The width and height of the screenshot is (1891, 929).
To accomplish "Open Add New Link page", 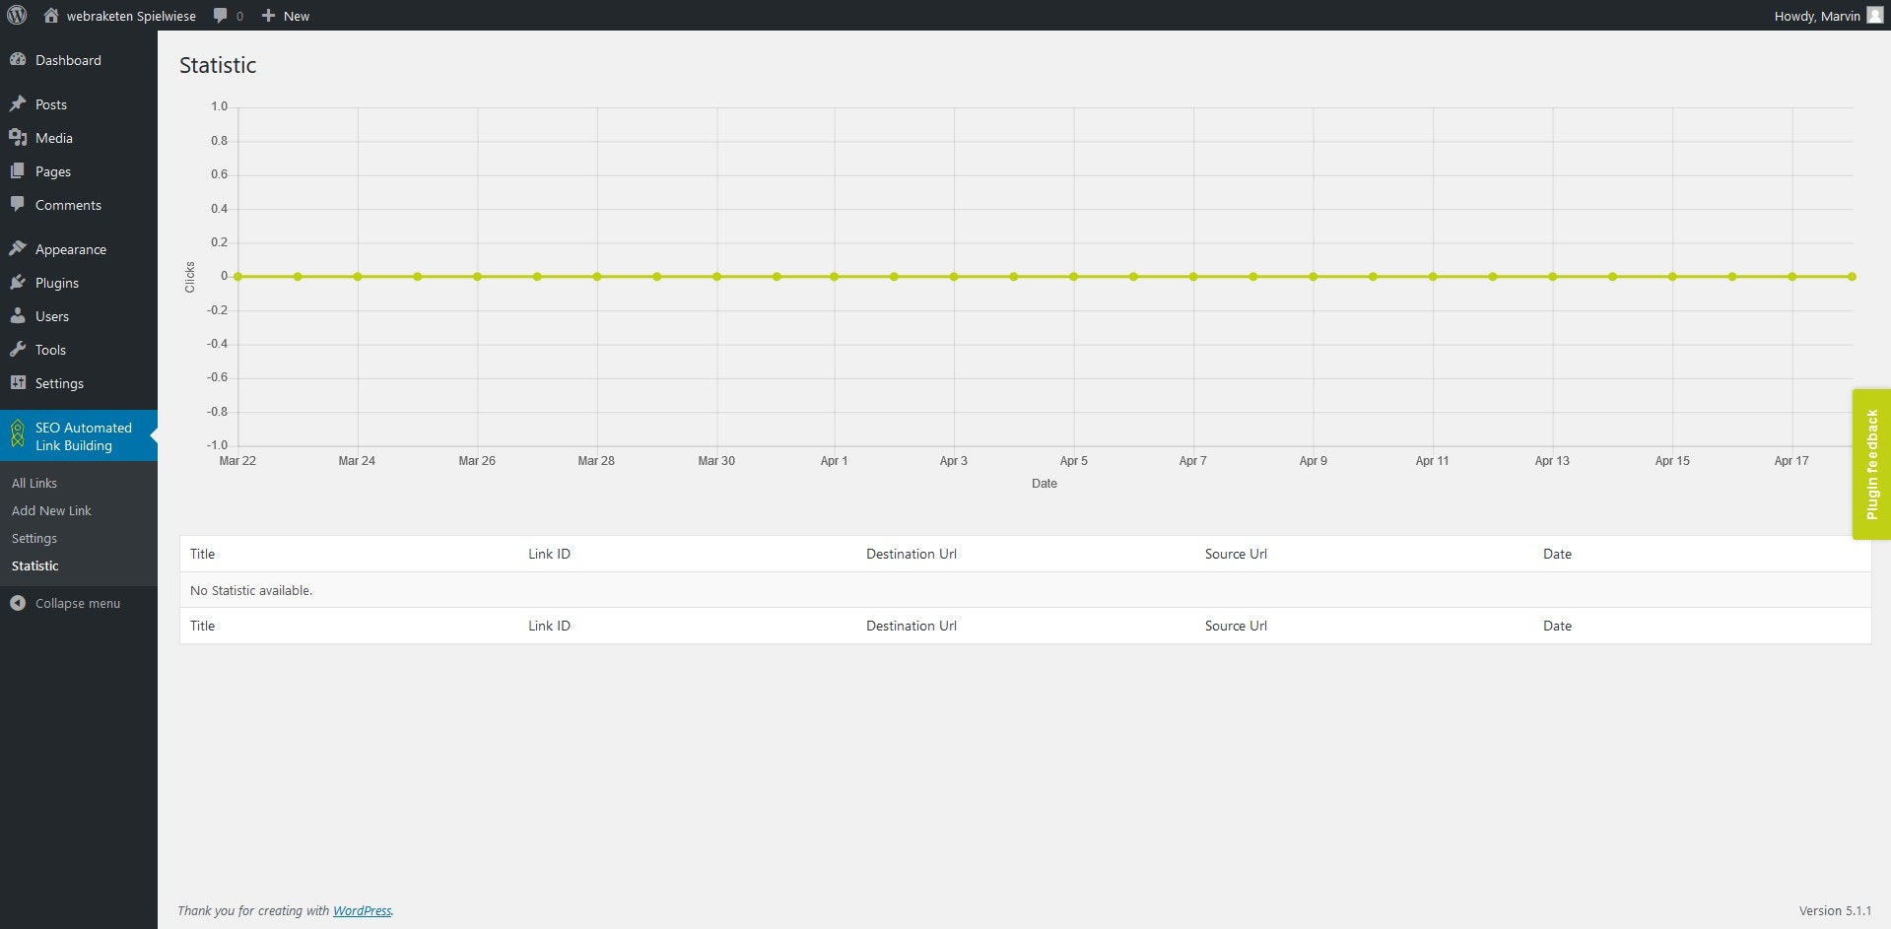I will coord(50,510).
